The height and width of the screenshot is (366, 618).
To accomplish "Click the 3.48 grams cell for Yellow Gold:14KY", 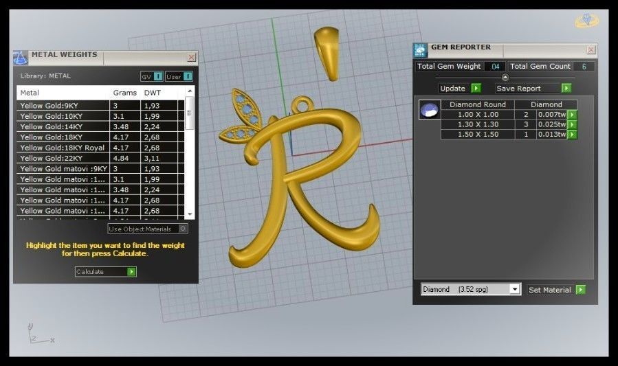I will point(125,127).
